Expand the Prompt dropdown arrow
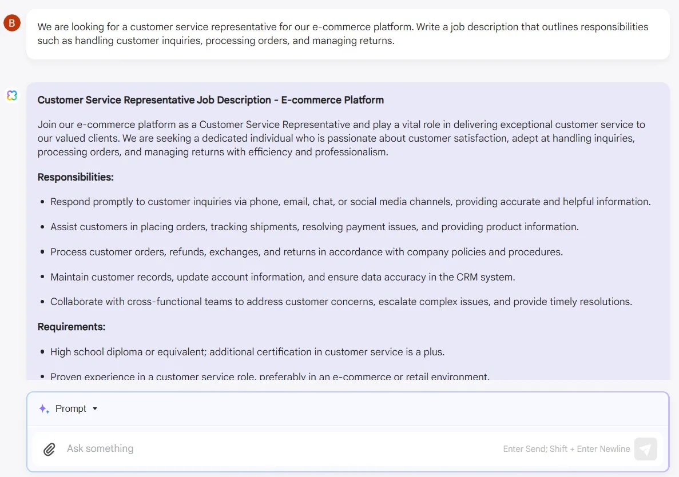 (95, 408)
